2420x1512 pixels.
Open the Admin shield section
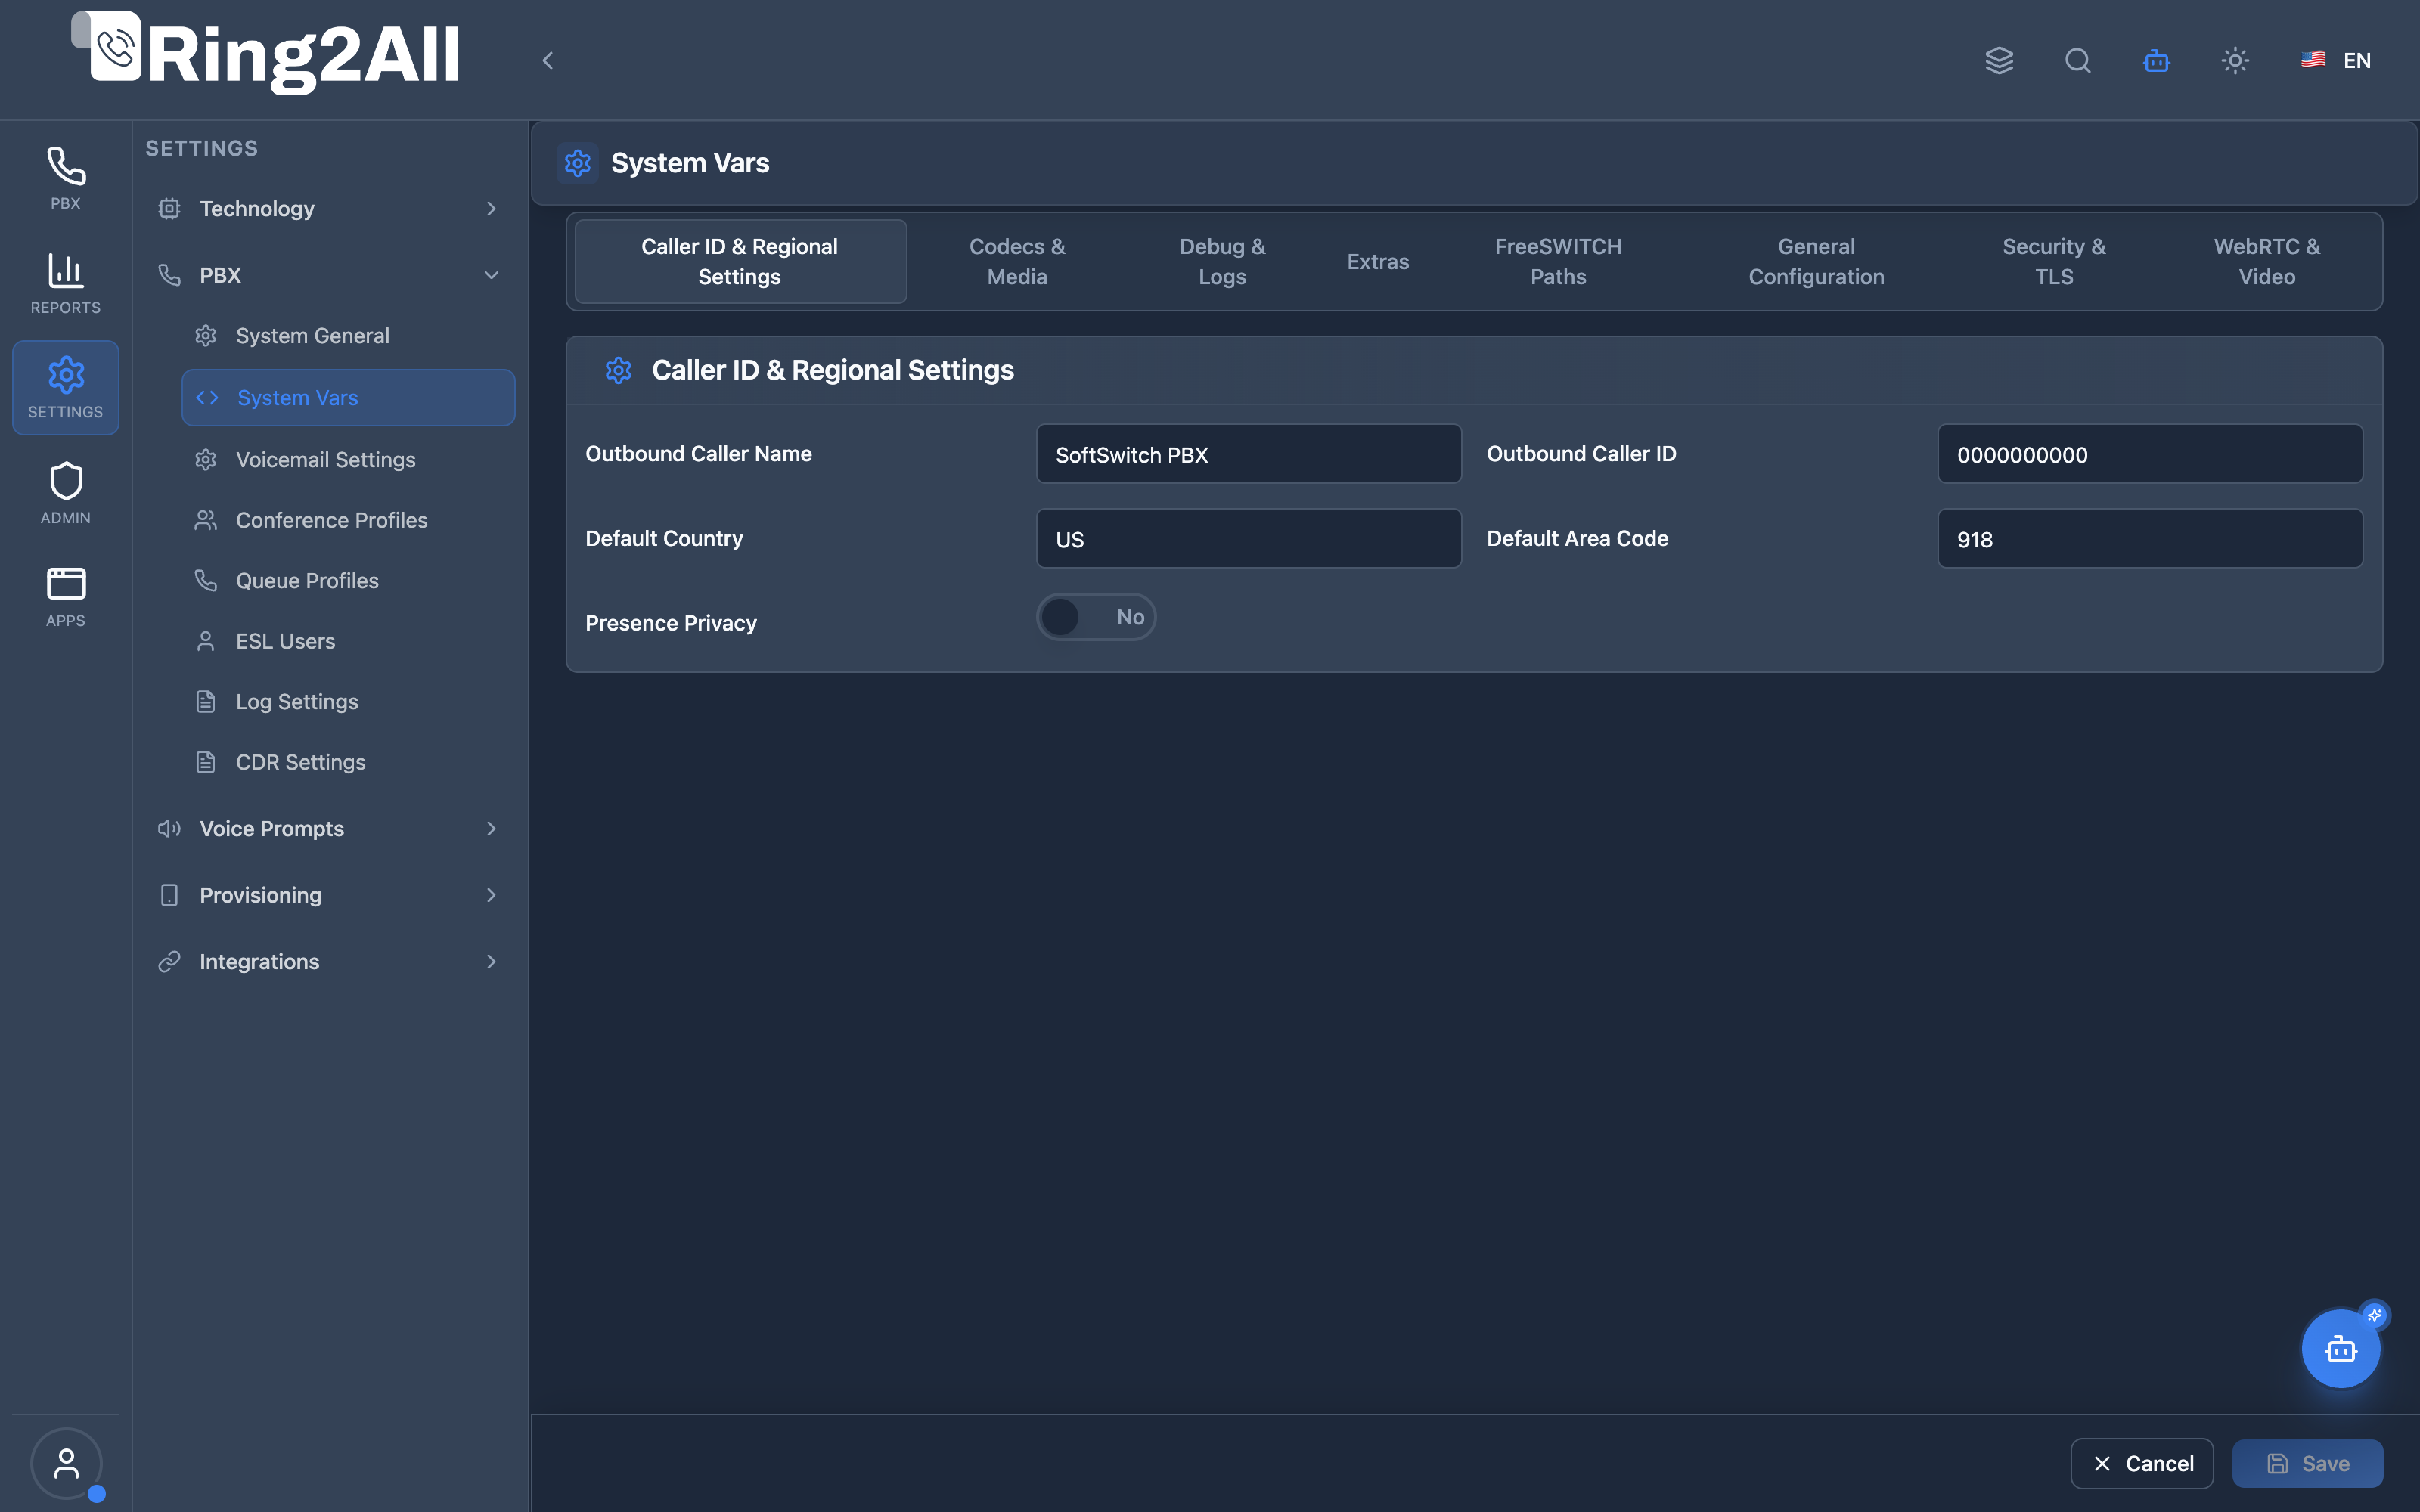(x=65, y=492)
